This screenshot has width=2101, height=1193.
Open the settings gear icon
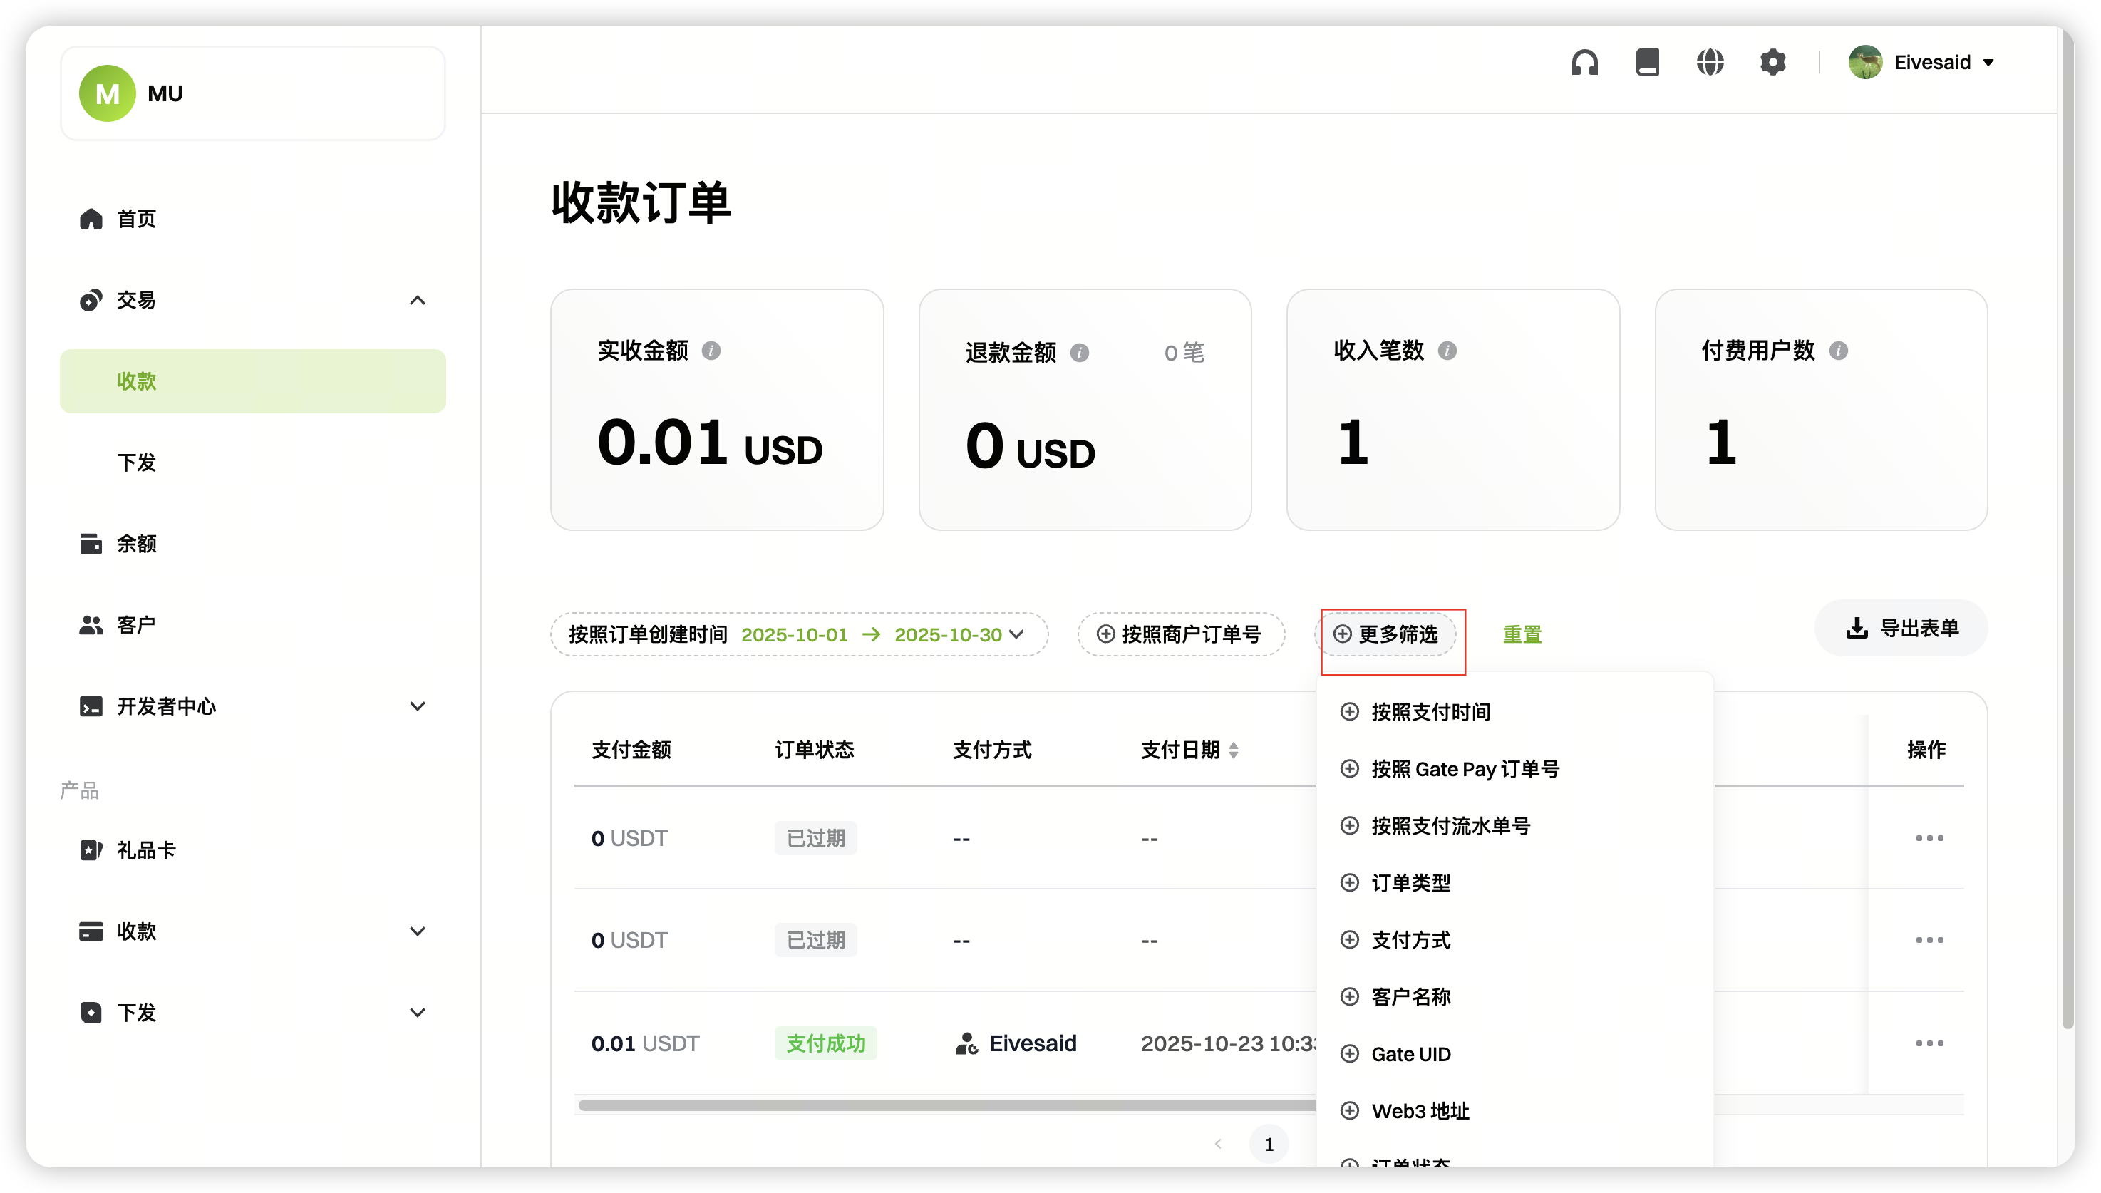tap(1772, 62)
